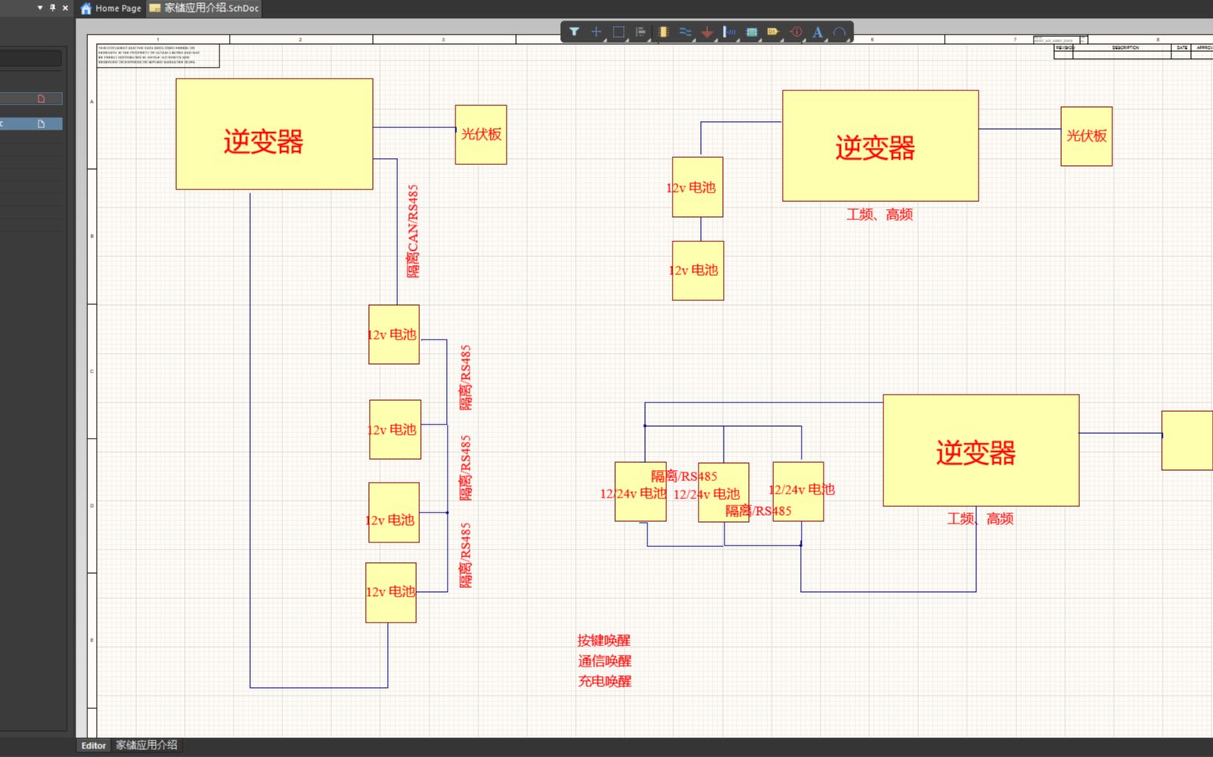Image resolution: width=1213 pixels, height=757 pixels.
Task: Toggle the panel pin icon
Action: 53,8
